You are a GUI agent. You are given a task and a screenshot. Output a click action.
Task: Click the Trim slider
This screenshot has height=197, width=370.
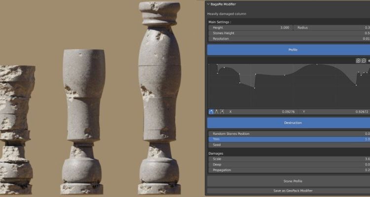pos(289,139)
